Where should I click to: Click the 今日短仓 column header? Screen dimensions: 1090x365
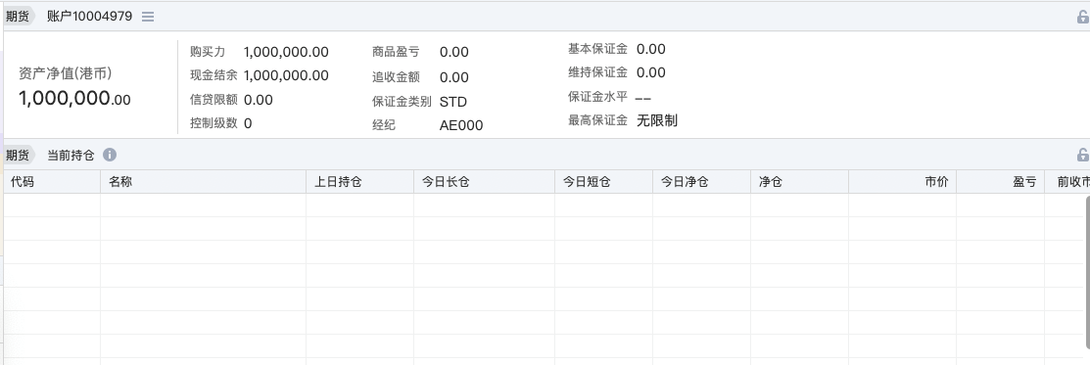point(603,182)
